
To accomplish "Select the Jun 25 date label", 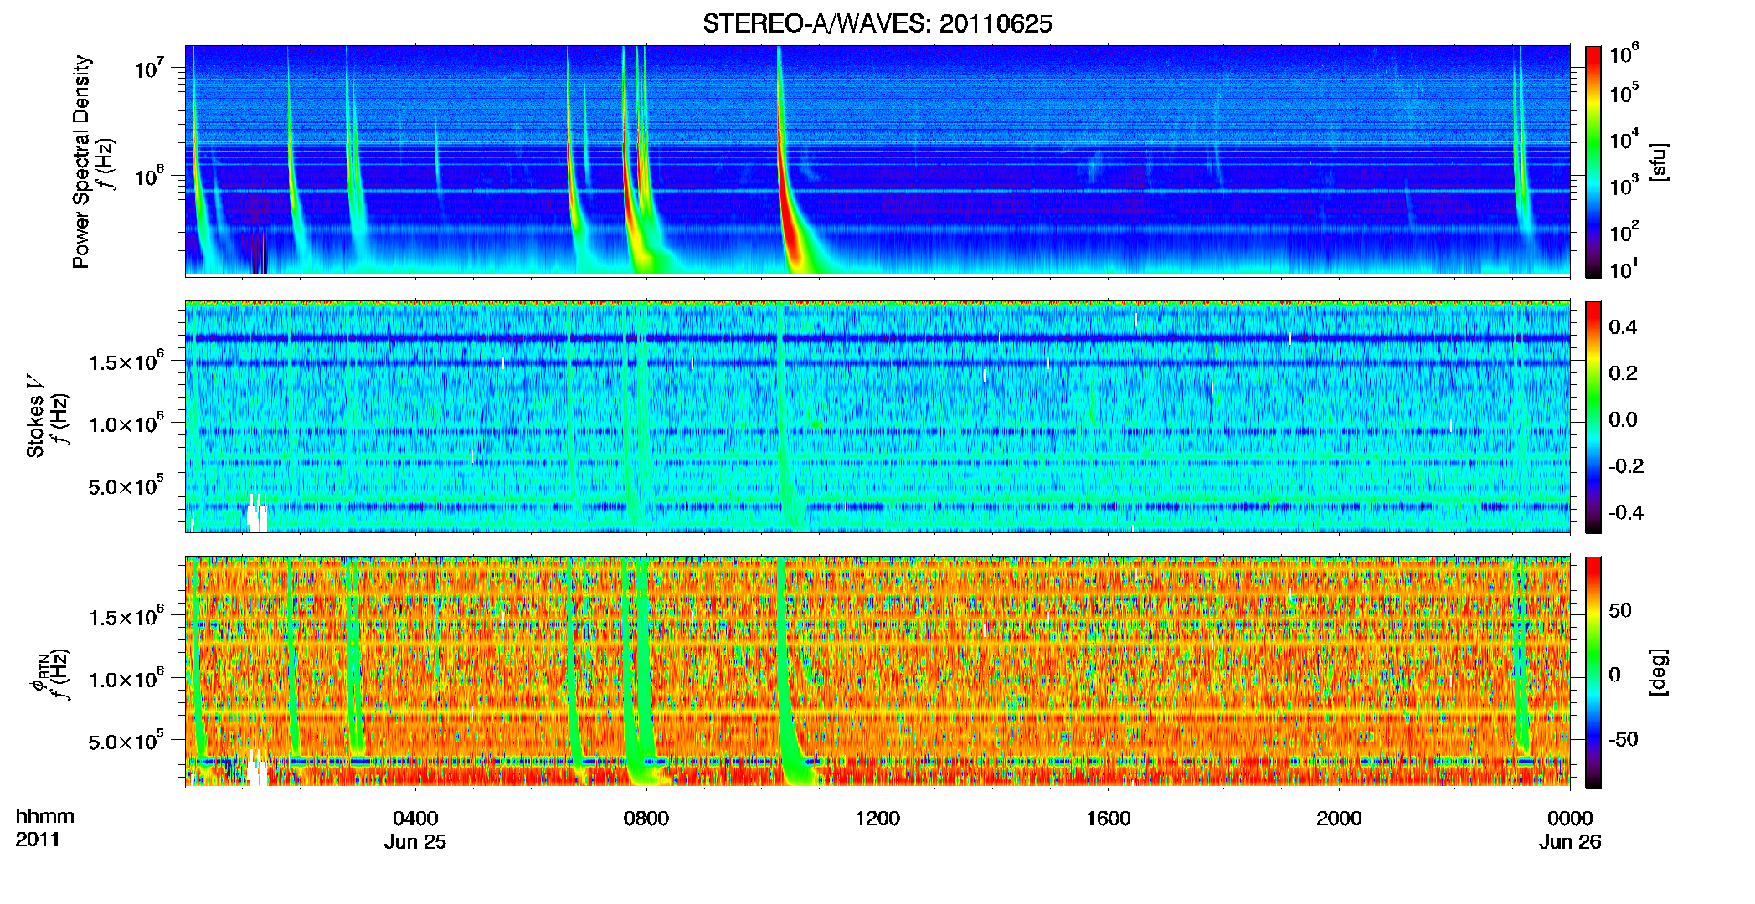I will tap(415, 842).
